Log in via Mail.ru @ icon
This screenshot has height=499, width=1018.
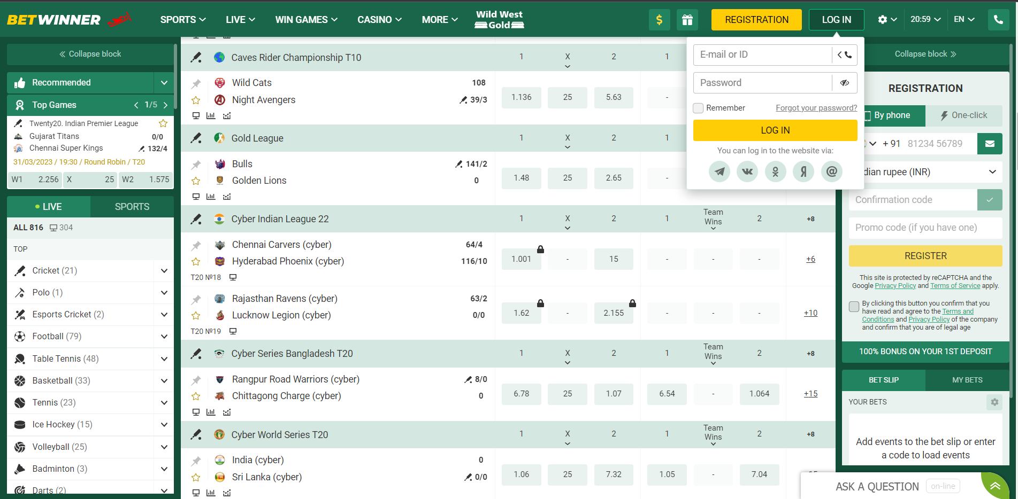(832, 171)
